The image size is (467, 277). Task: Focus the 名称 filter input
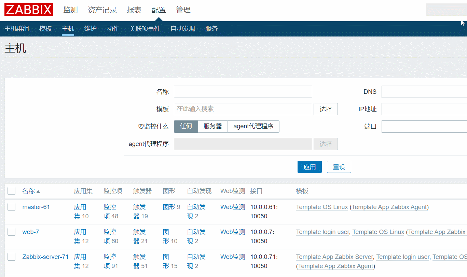click(243, 92)
